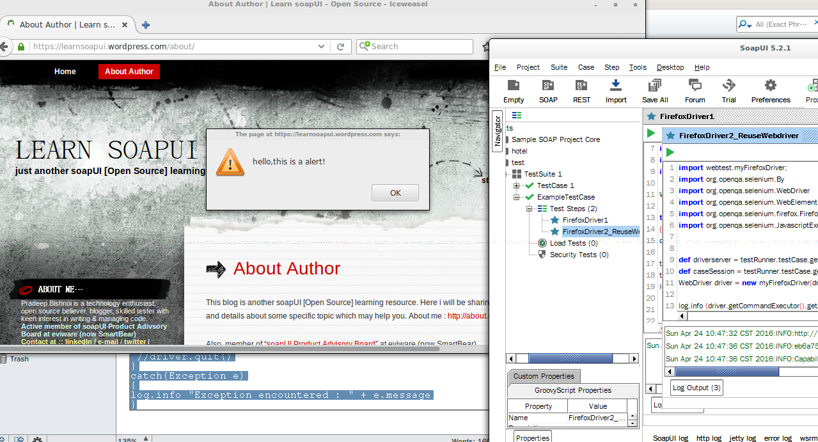Run the FirefoxDriver2_ReuseWebdriver script with green play

pyautogui.click(x=670, y=152)
